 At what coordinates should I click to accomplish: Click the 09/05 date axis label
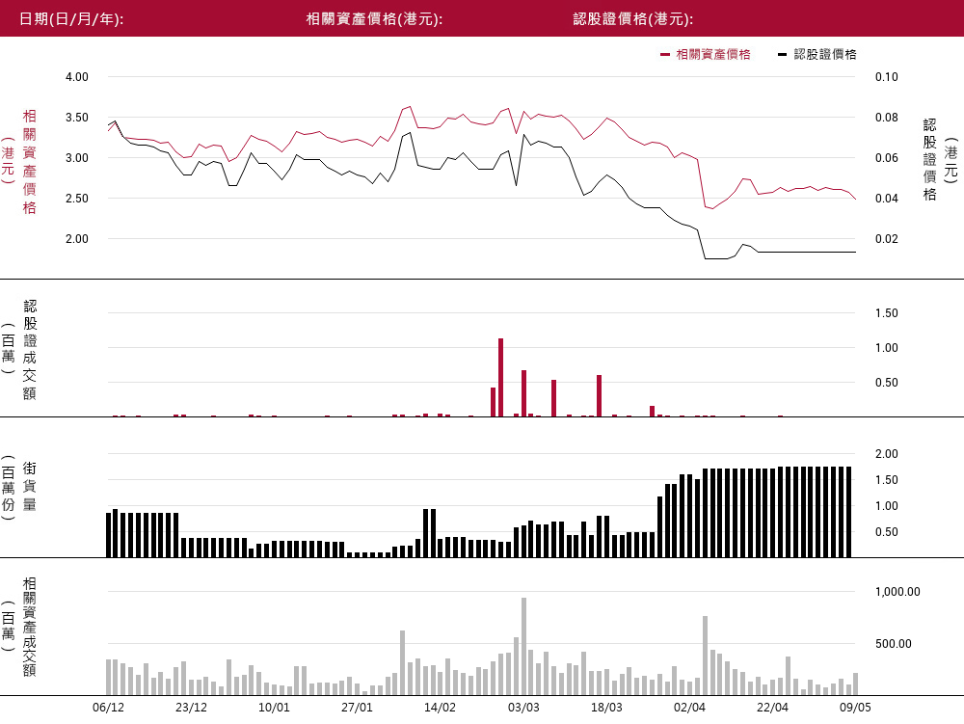[855, 708]
